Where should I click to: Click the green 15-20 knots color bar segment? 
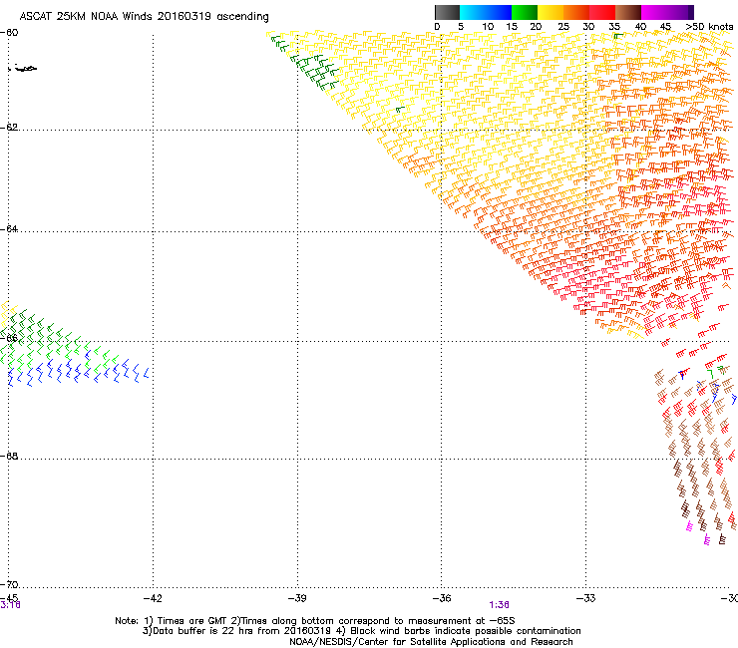pos(525,12)
